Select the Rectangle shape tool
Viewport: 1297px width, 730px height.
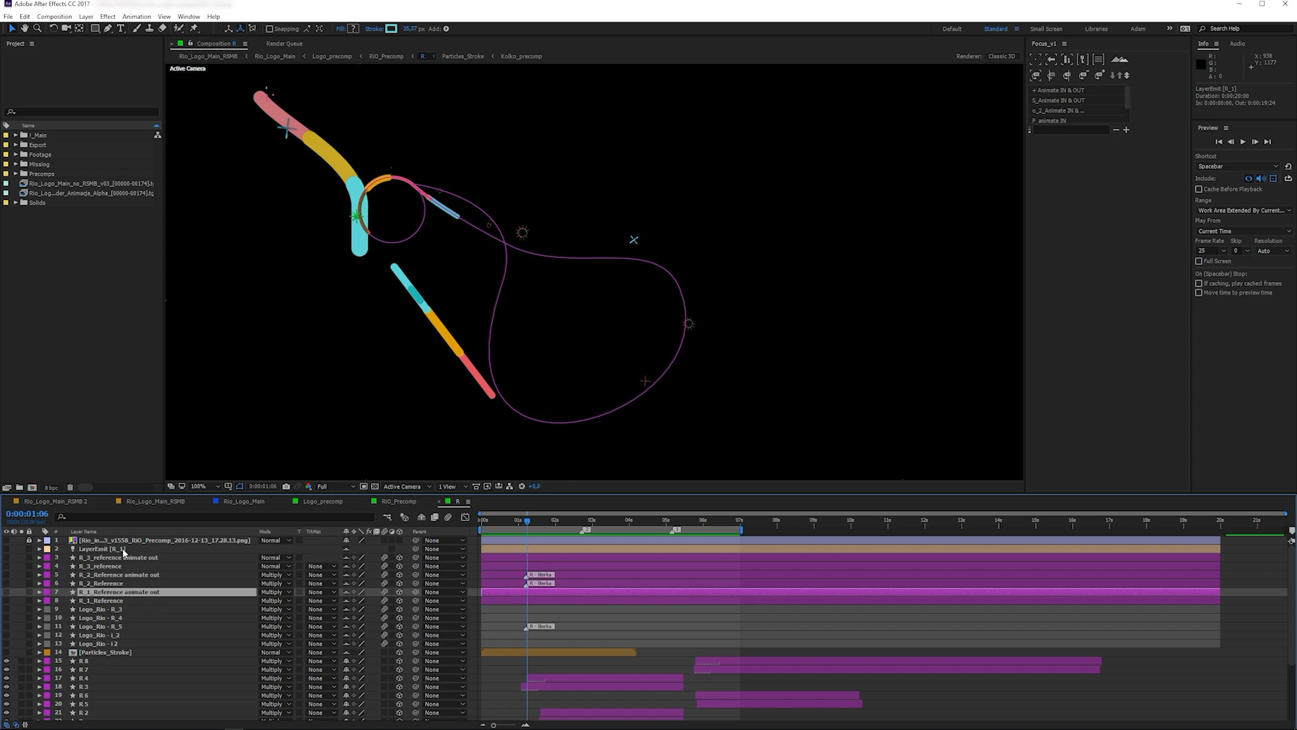[95, 28]
